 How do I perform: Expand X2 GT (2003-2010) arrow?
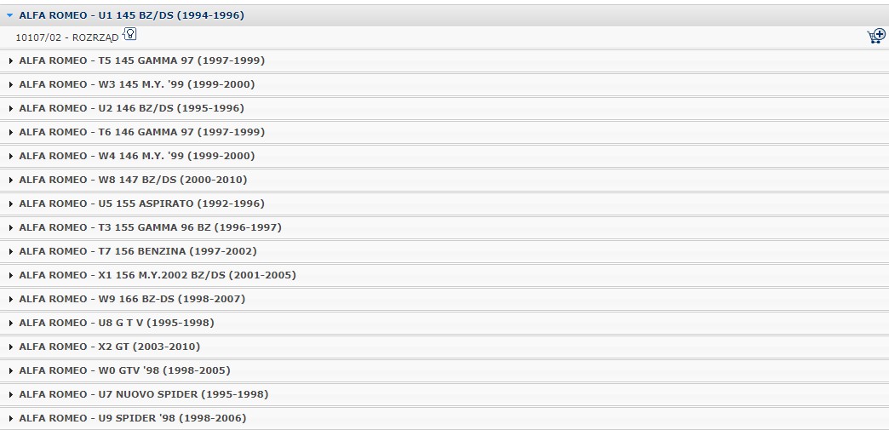11,347
